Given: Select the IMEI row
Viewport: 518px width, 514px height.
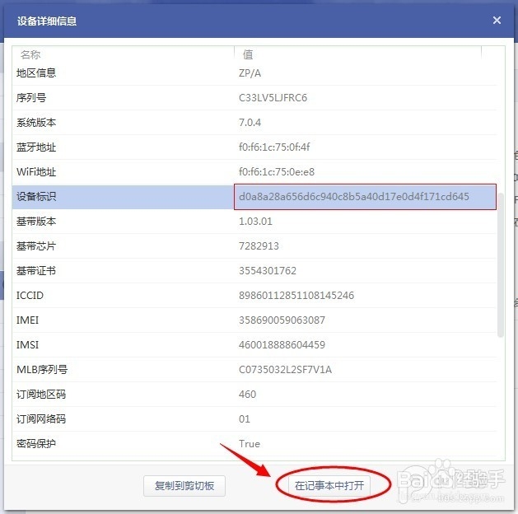Looking at the screenshot, I should click(x=254, y=320).
